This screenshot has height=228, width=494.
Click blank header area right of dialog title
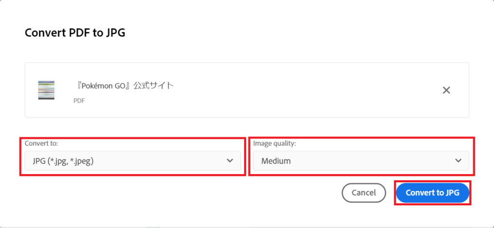(314, 33)
